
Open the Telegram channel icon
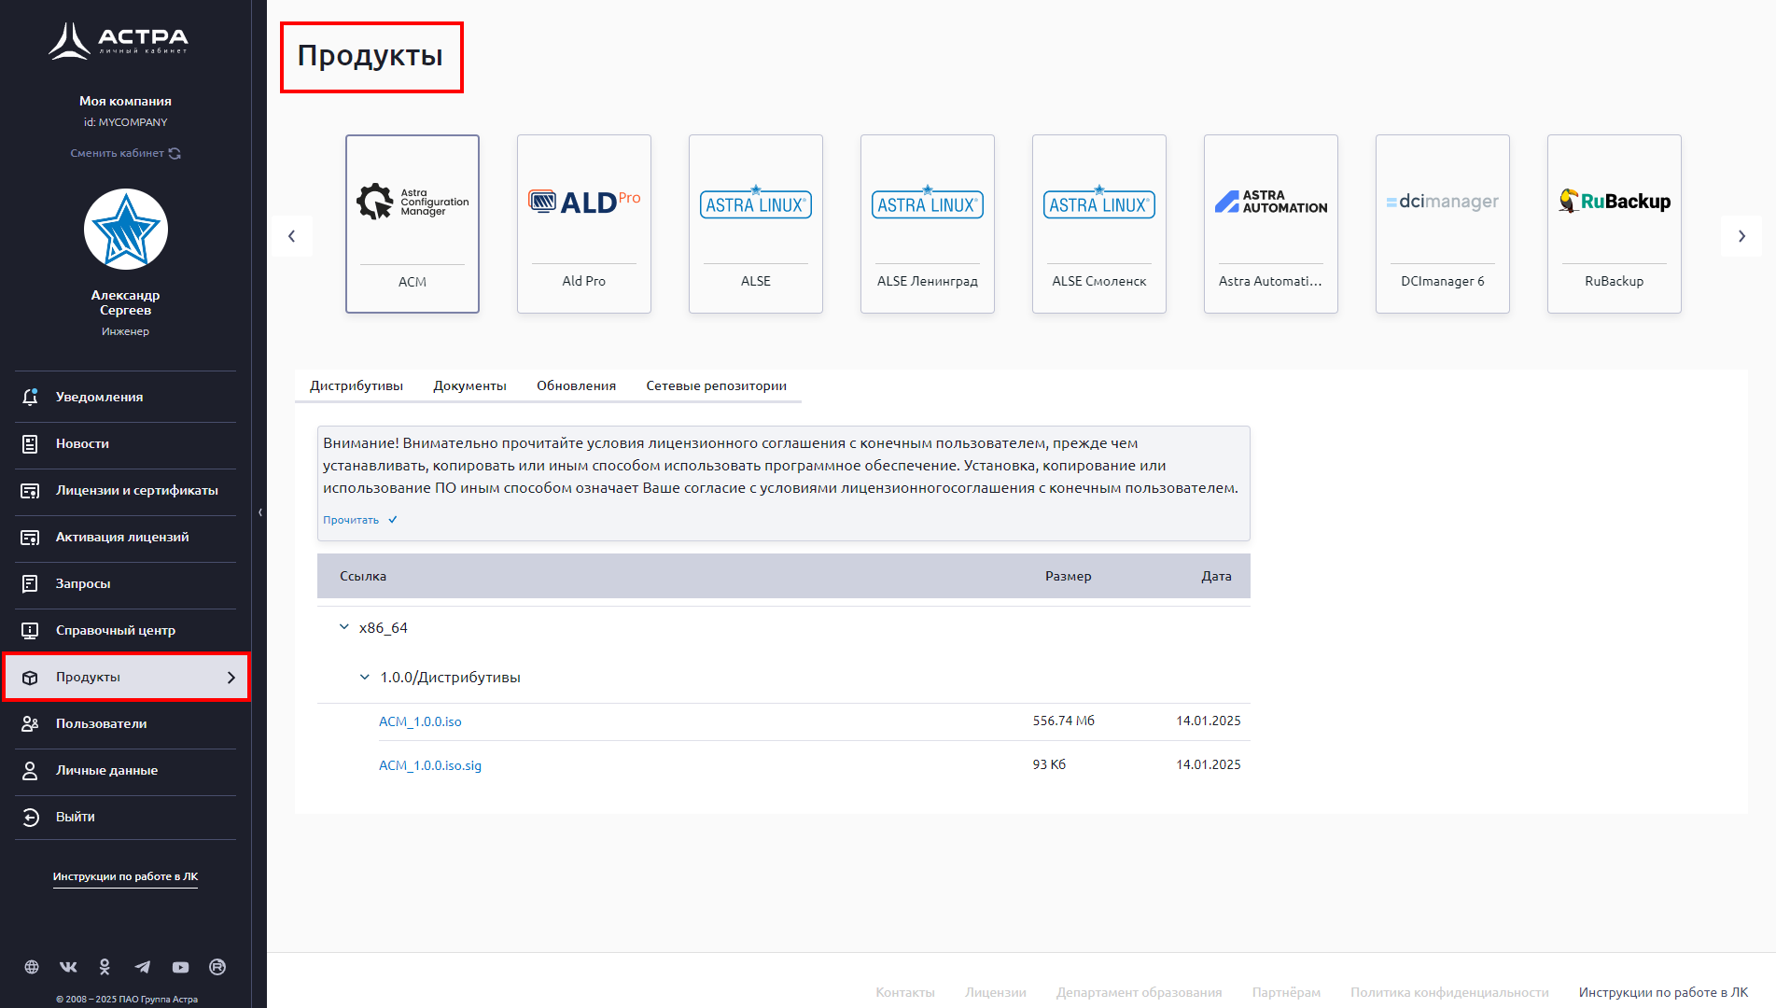[x=142, y=967]
